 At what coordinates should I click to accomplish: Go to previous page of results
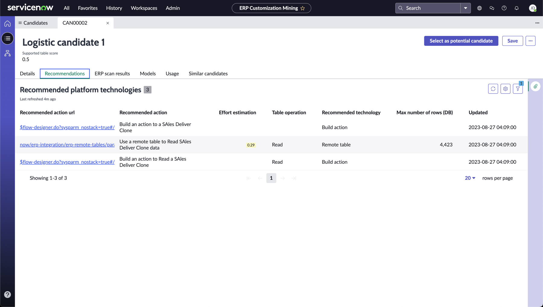tap(260, 178)
